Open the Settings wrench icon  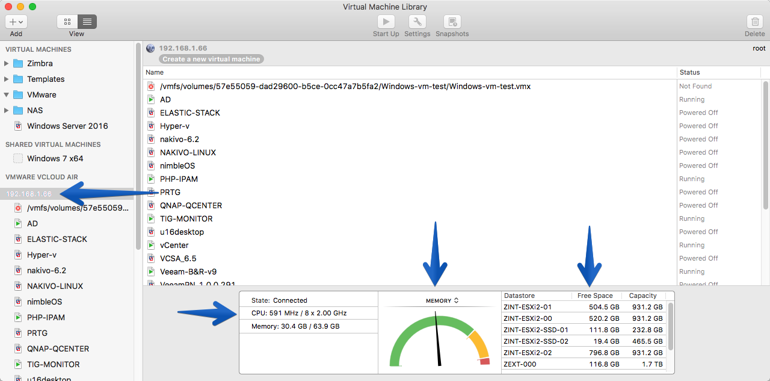click(417, 22)
